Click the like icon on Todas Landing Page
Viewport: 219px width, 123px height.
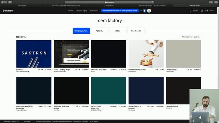(76, 70)
